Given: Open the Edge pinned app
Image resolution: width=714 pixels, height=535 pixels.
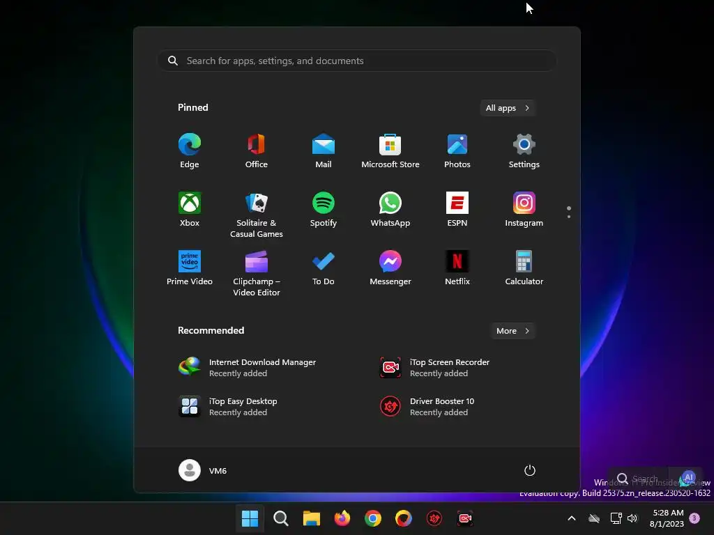Looking at the screenshot, I should [190, 151].
